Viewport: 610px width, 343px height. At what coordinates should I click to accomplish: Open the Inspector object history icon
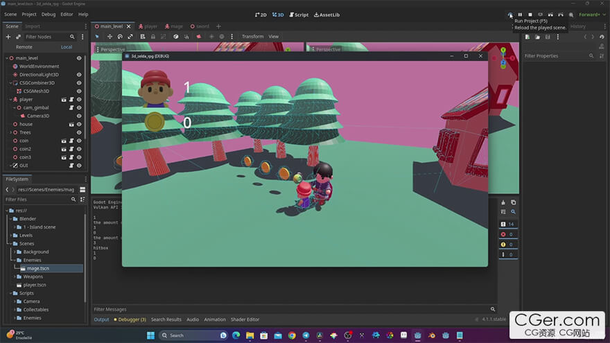(602, 37)
